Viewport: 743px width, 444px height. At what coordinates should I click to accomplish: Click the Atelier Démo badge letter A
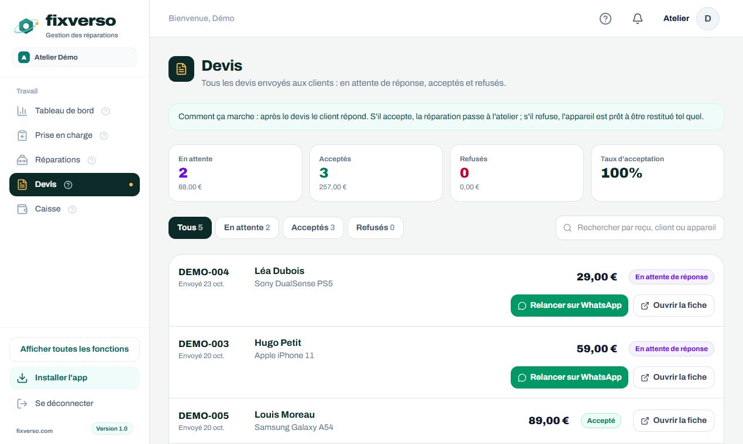[24, 57]
